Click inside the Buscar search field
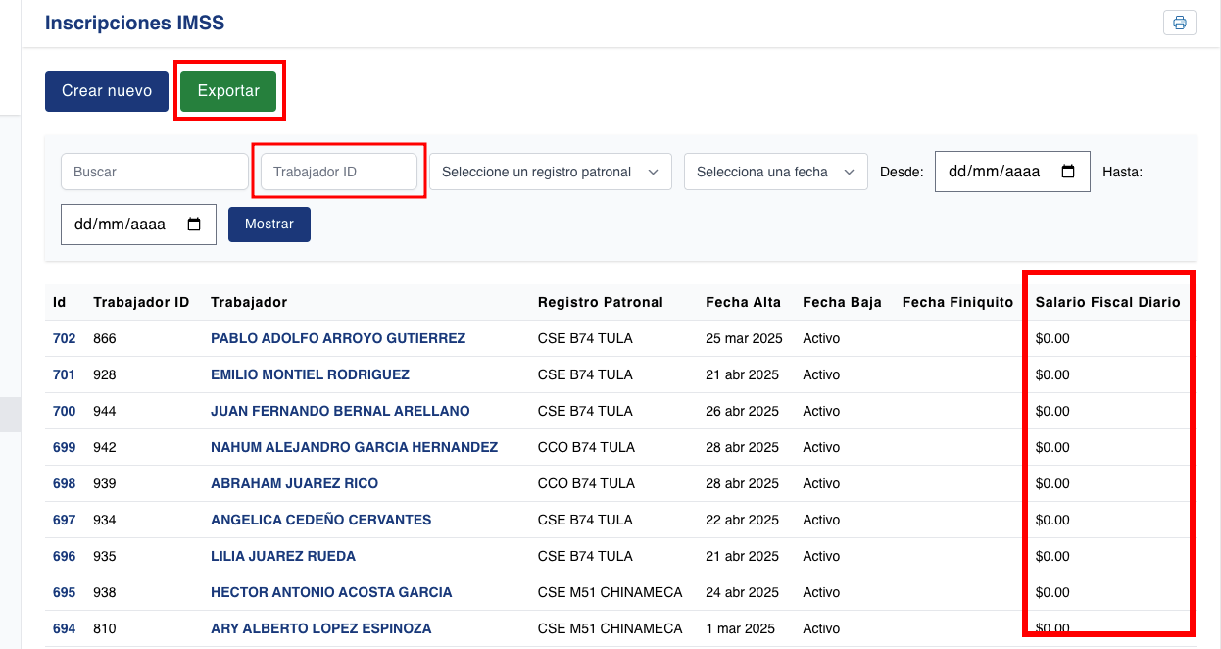1221x649 pixels. pyautogui.click(x=154, y=171)
